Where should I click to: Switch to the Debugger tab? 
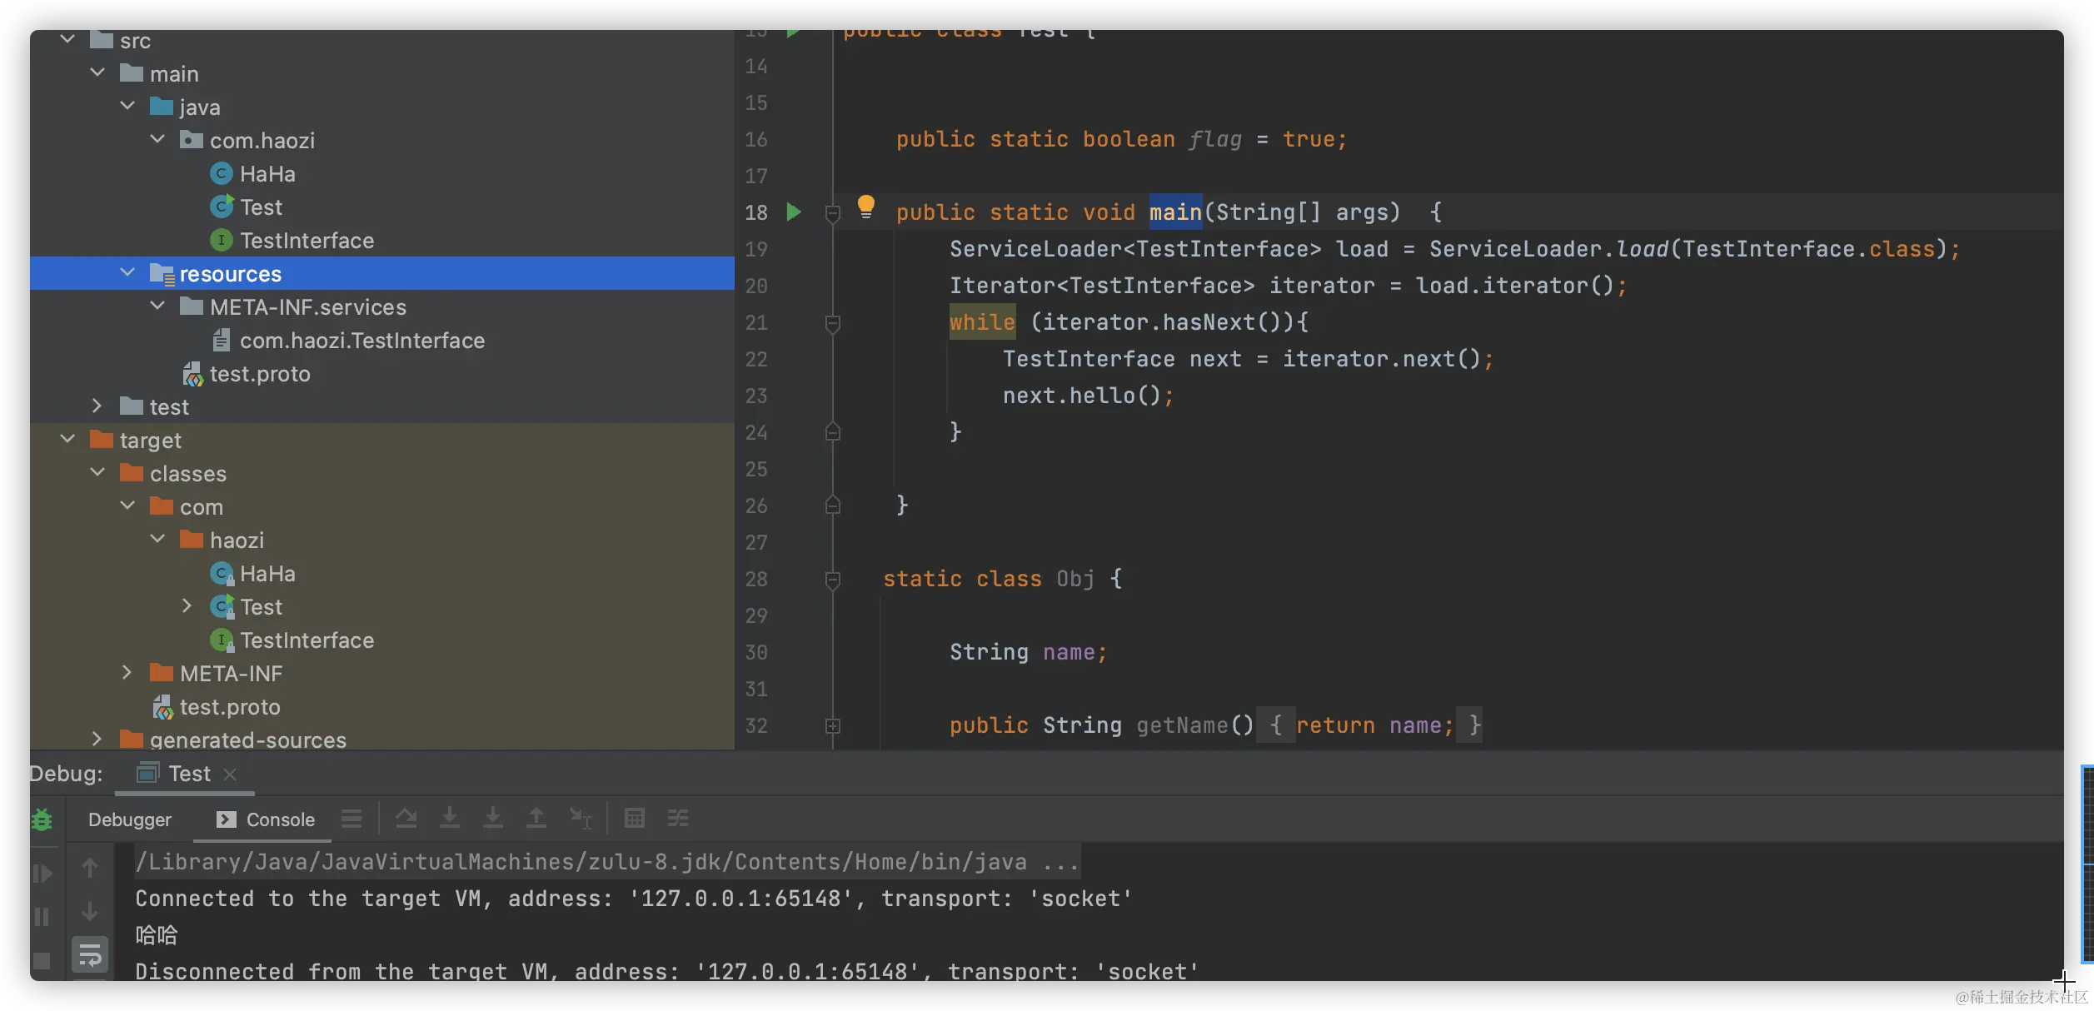tap(129, 820)
